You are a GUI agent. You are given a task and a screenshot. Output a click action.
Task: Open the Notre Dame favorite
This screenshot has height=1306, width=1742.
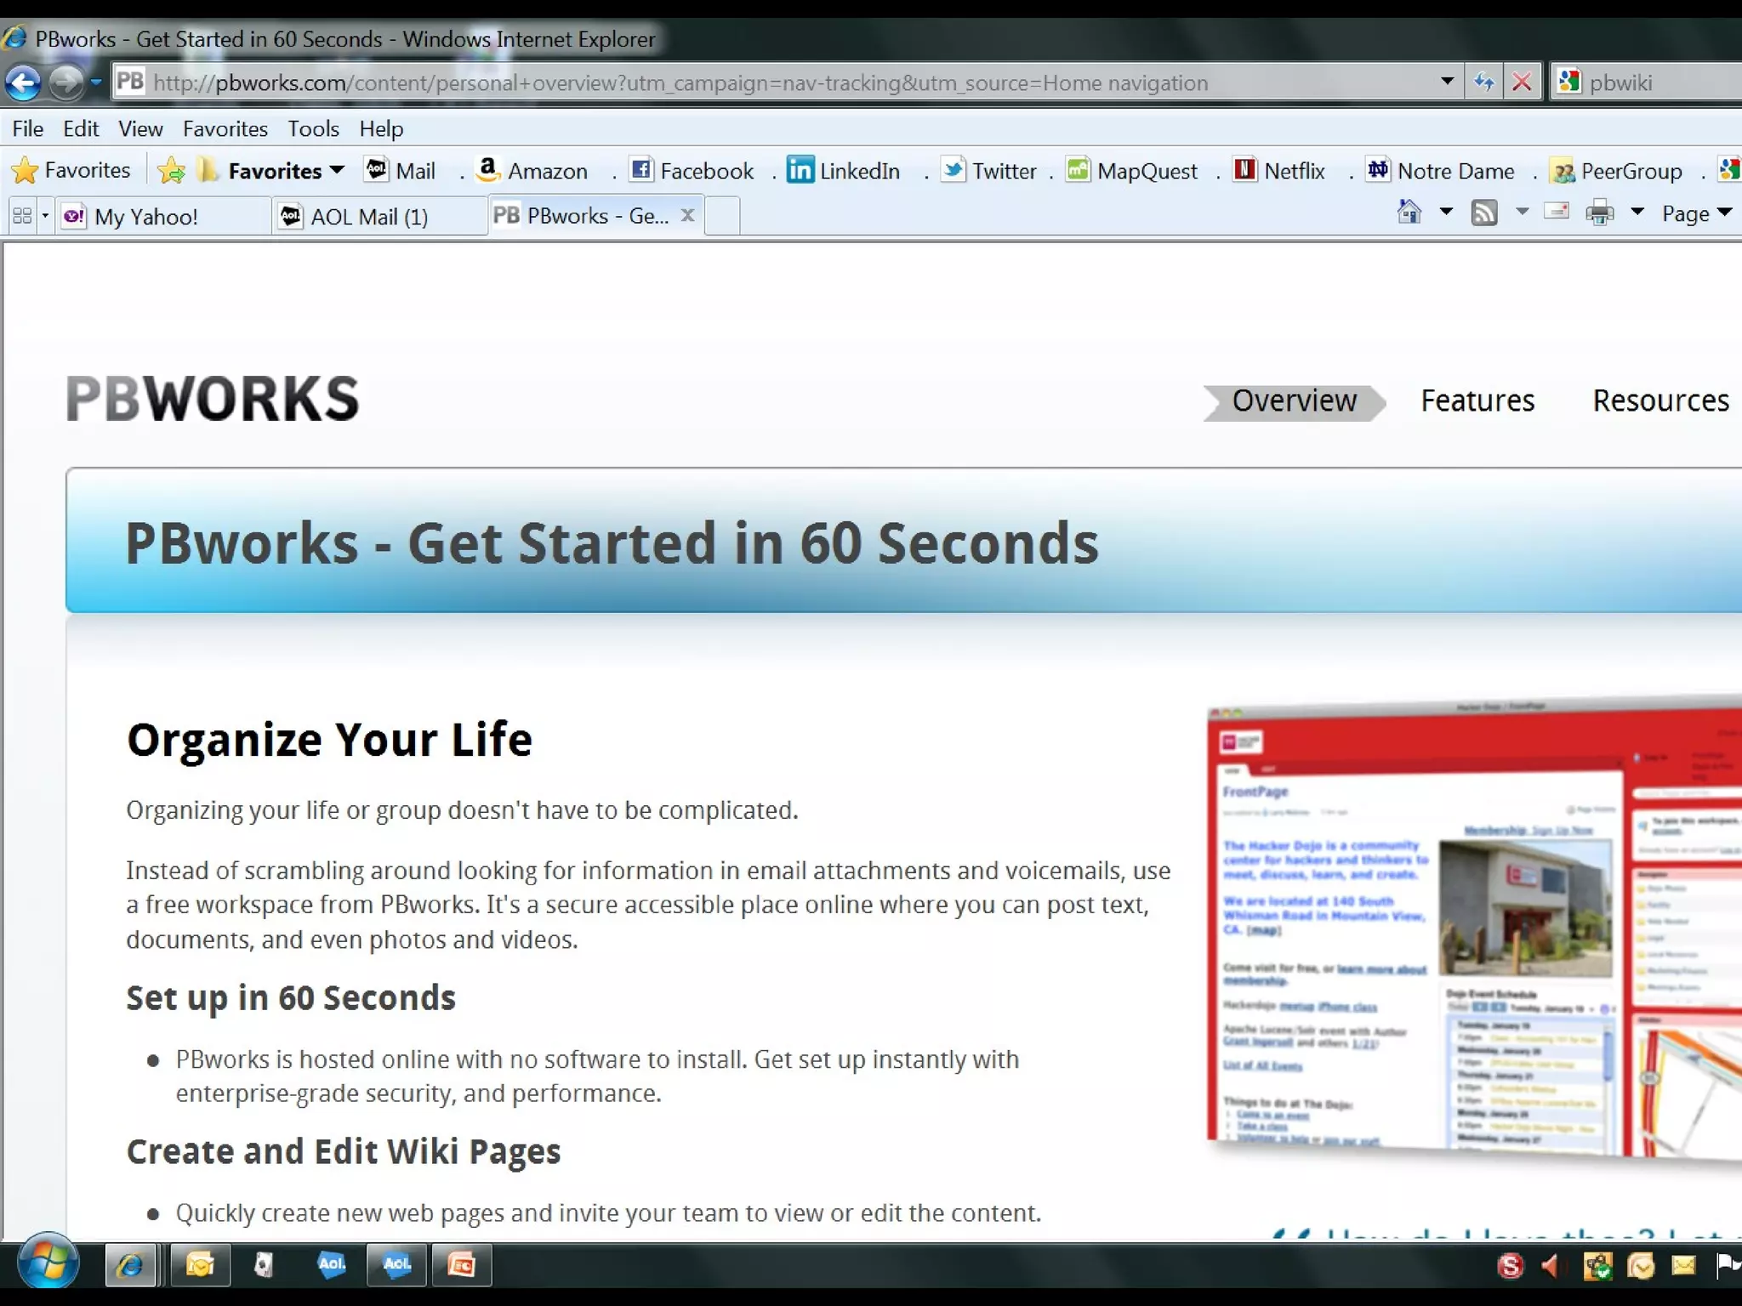[x=1440, y=171]
